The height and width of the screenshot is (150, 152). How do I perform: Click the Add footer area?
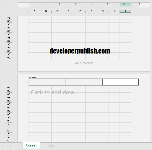(x=84, y=63)
